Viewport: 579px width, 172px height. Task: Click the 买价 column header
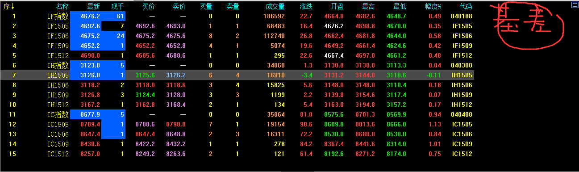[x=149, y=7]
